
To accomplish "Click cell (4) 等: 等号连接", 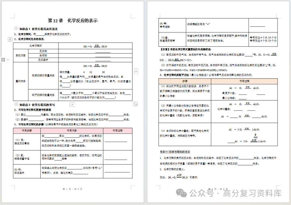I will (172, 25).
